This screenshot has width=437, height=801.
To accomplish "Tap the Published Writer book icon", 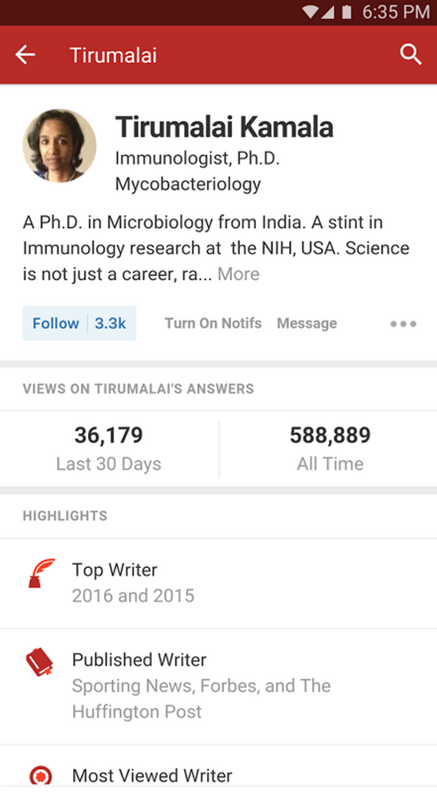I will [39, 662].
